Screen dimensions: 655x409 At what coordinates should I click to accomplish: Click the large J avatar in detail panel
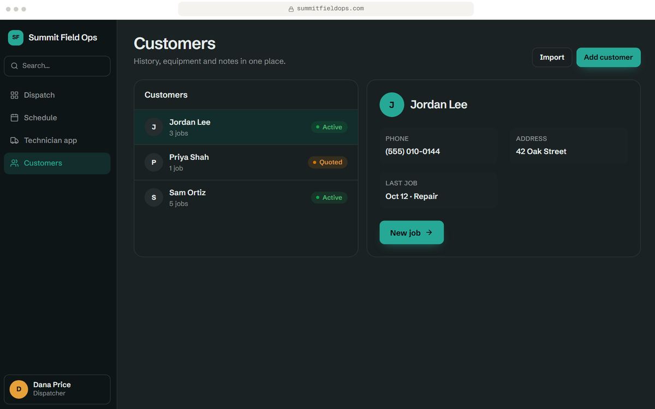tap(392, 105)
